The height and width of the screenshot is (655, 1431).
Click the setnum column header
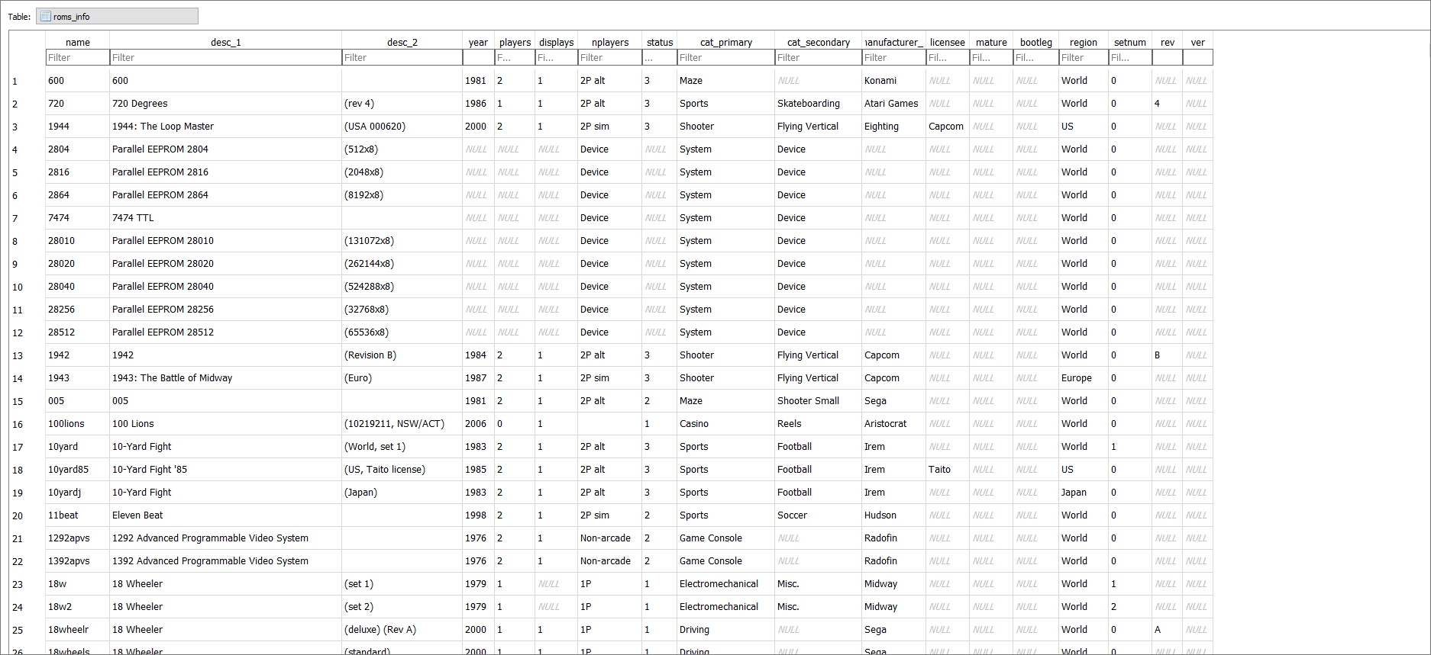pos(1129,42)
